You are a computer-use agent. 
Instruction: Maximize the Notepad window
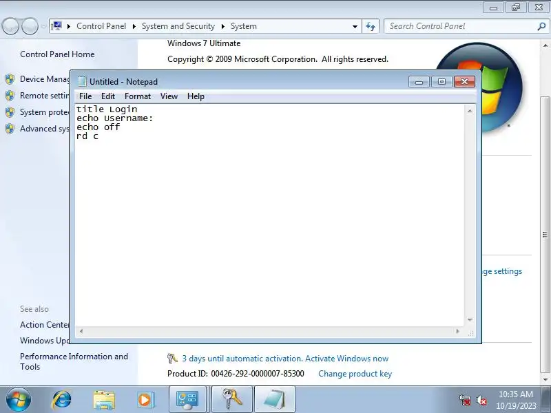(x=441, y=82)
